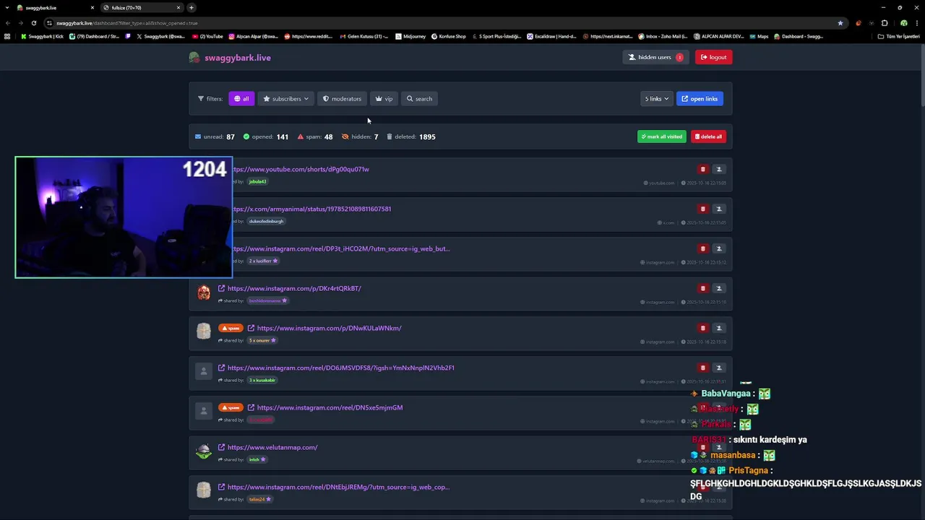The width and height of the screenshot is (925, 520).
Task: Open the browser apps grid in bookmarks bar
Action: pyautogui.click(x=7, y=36)
